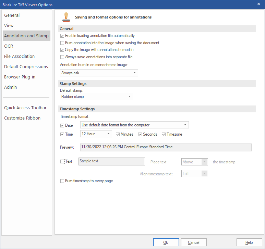This screenshot has height=249, width=265.
Task: Open the Annotation burn in dropdown
Action: click(x=99, y=73)
